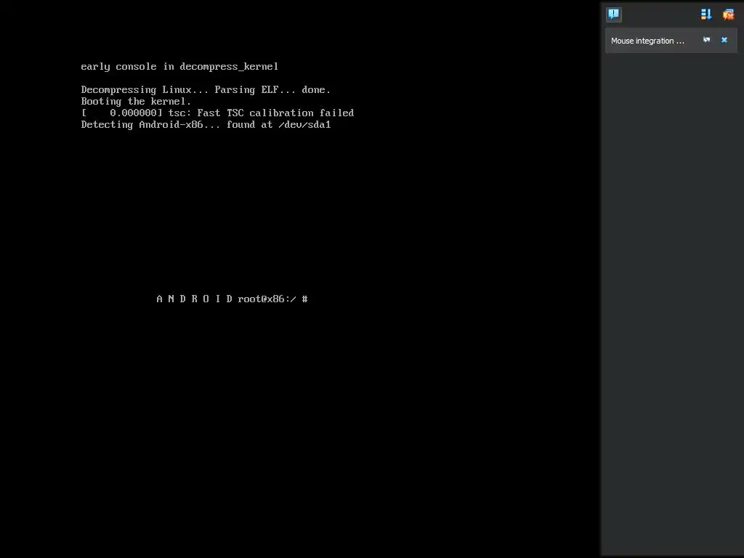Screen dimensions: 744x558
Task: Click the 'Decompressing Linux' line
Action: coord(206,89)
